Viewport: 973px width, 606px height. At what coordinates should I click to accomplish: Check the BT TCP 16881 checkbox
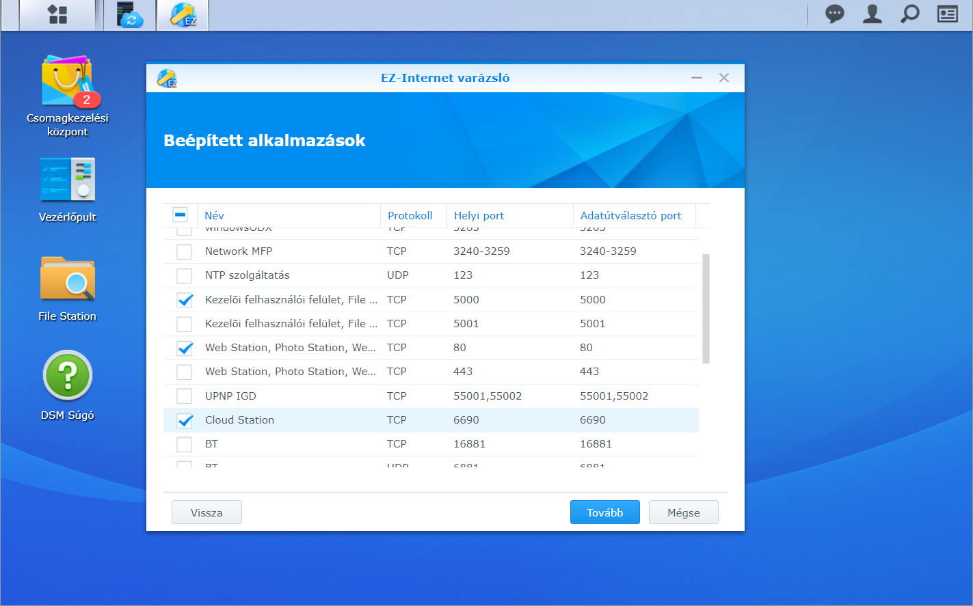point(184,444)
